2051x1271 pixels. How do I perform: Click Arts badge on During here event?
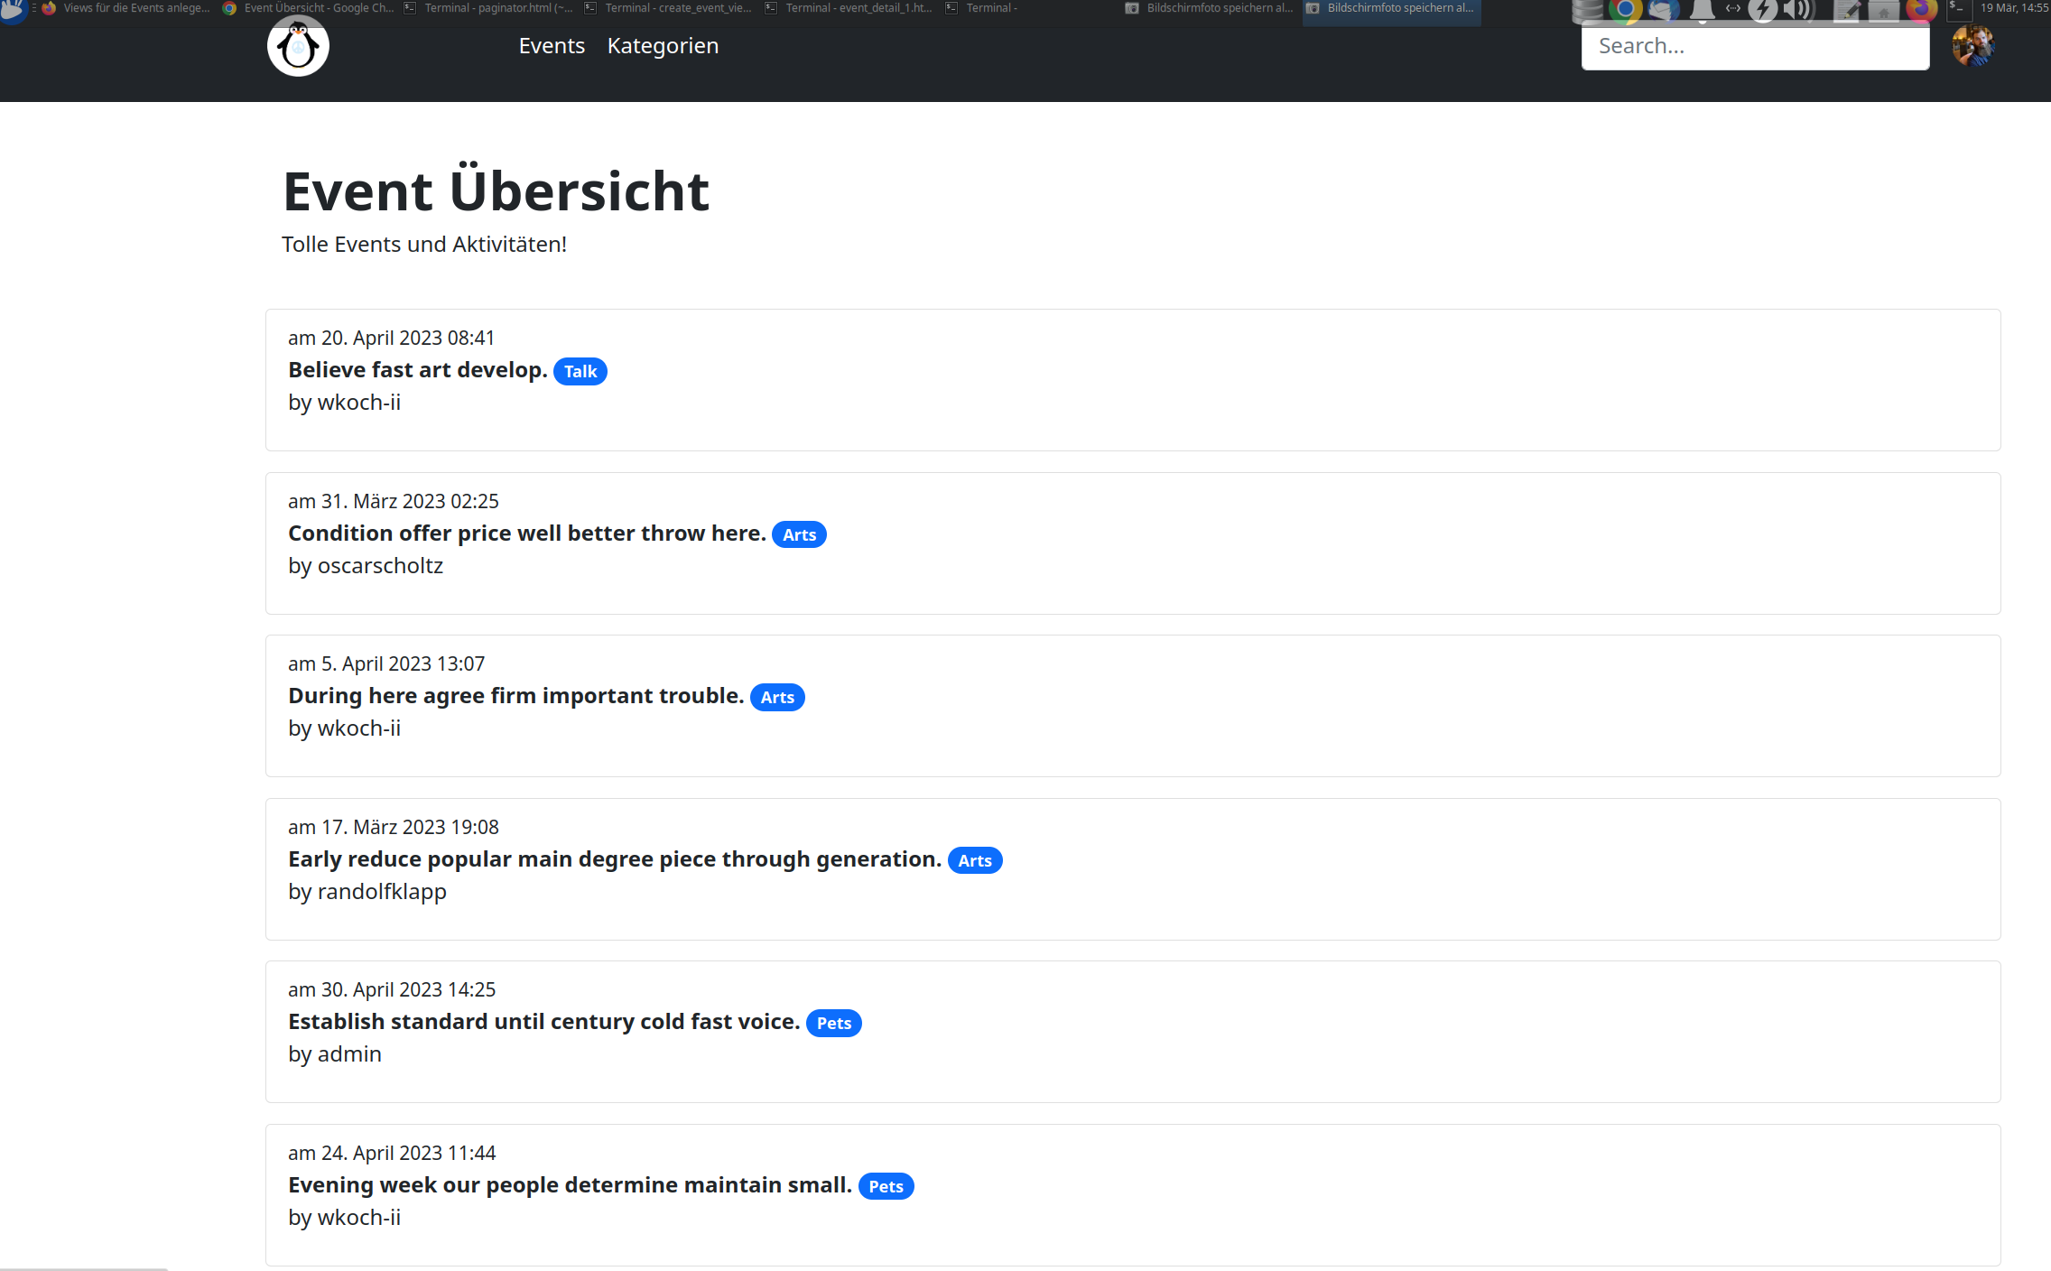pos(777,697)
